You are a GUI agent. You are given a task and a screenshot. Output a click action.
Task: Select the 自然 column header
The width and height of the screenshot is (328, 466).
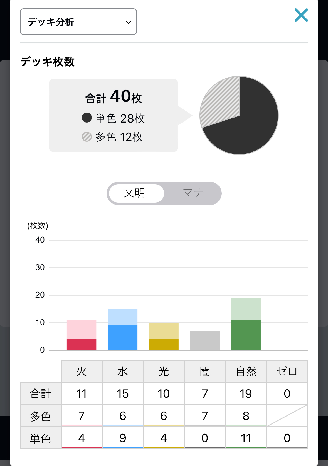(246, 371)
